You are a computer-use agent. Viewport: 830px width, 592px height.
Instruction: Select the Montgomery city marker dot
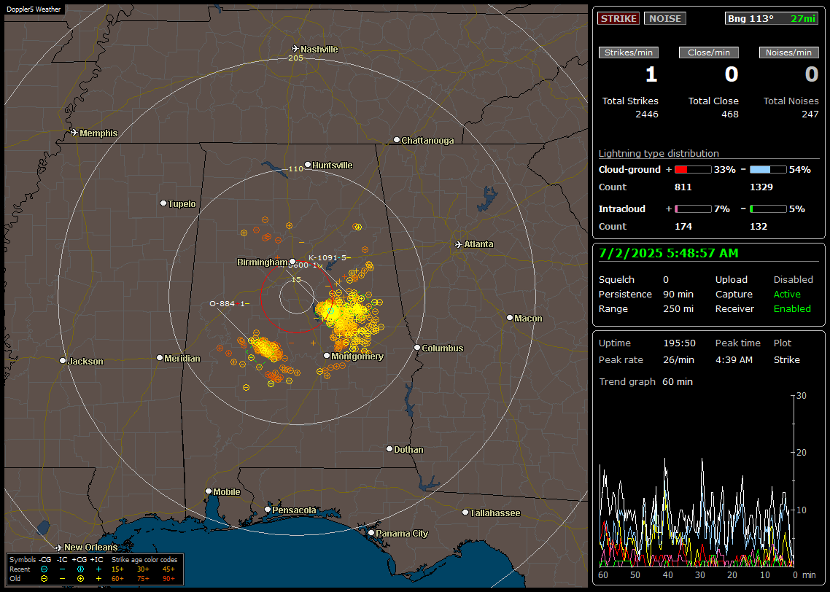327,356
